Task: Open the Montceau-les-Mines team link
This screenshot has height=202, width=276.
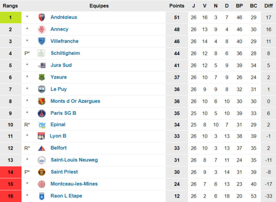Action: tap(74, 184)
